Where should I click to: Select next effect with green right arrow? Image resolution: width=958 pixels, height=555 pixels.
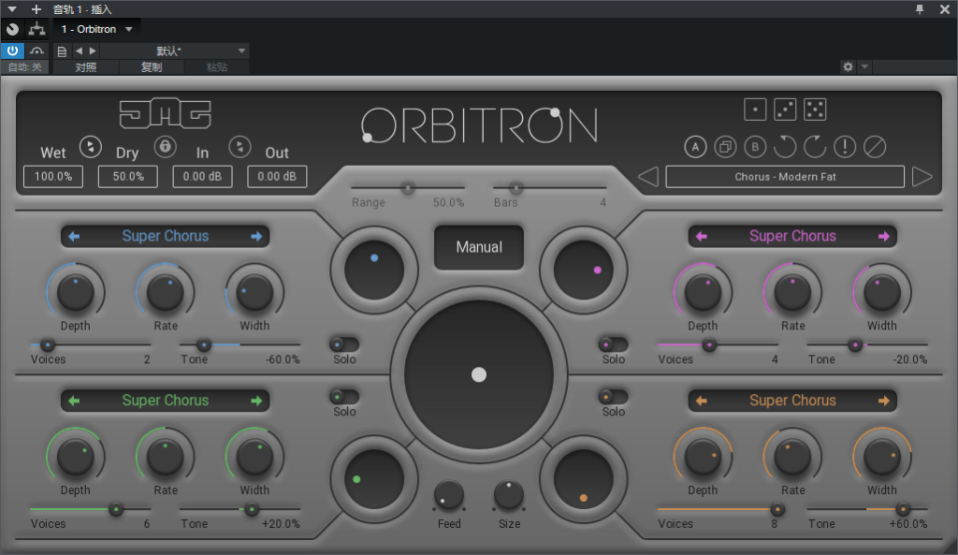click(x=256, y=401)
